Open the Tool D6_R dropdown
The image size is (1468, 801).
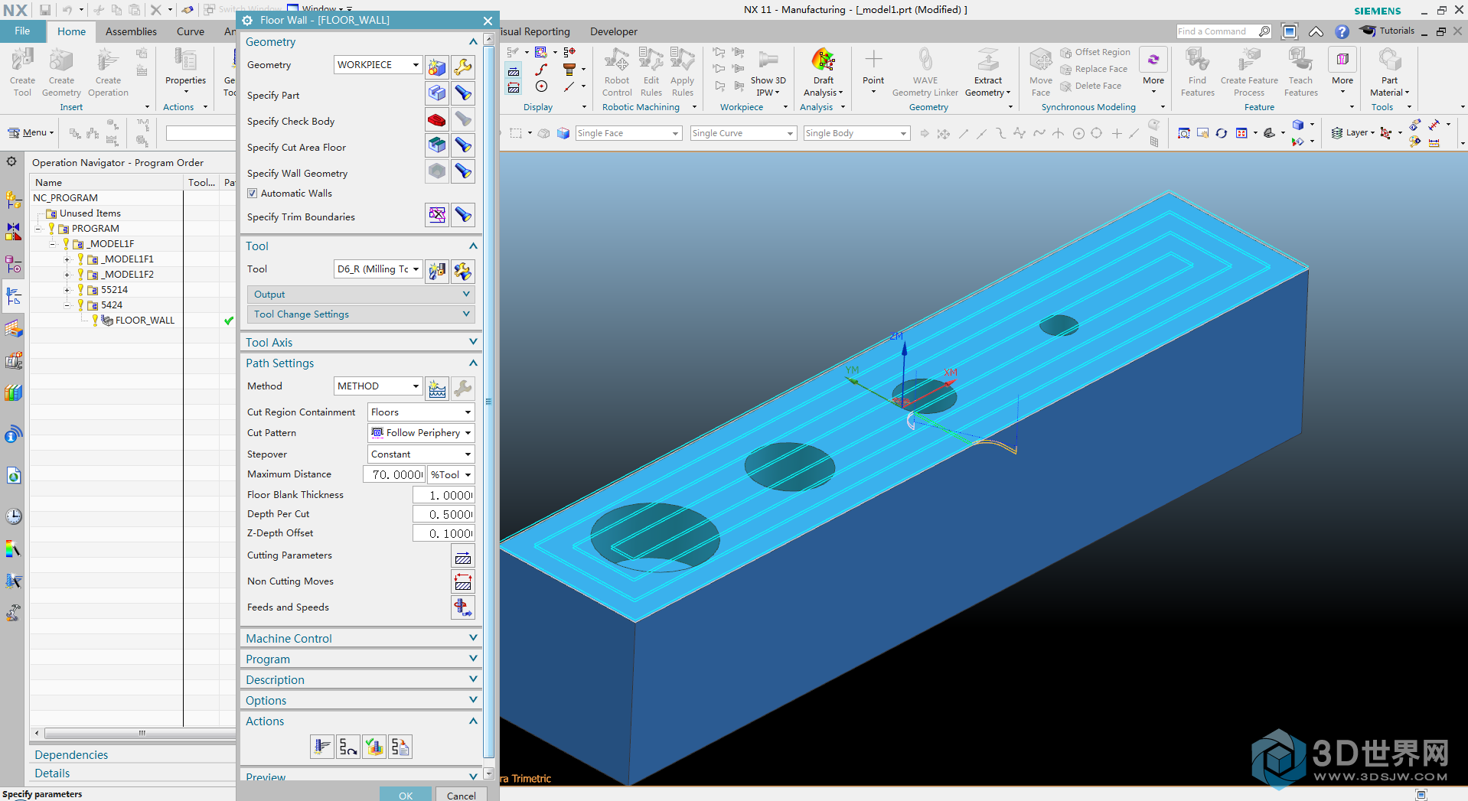(x=378, y=269)
